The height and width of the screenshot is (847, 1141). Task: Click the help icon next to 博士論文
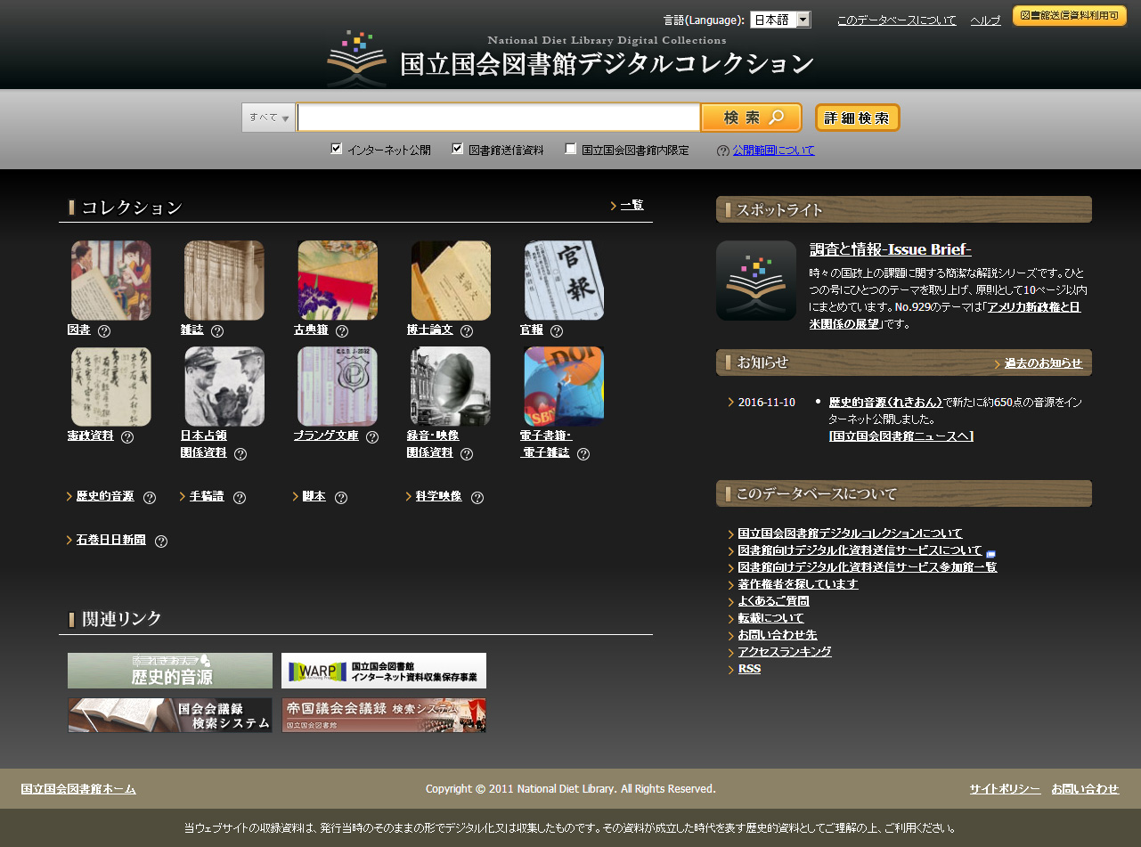coord(467,331)
